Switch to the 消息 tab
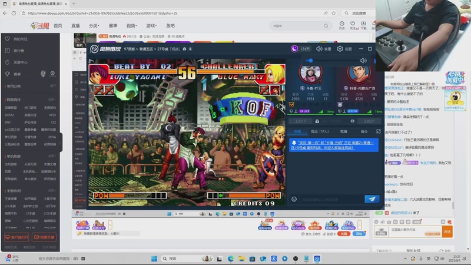Image resolution: width=471 pixels, height=265 pixels. [297, 131]
